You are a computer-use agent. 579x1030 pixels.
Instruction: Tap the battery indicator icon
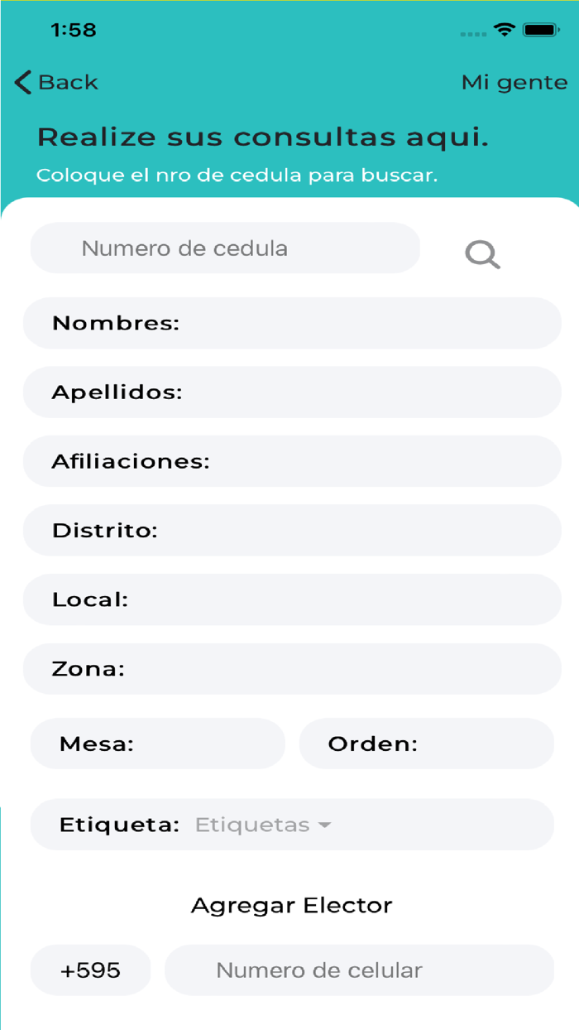[x=542, y=31]
